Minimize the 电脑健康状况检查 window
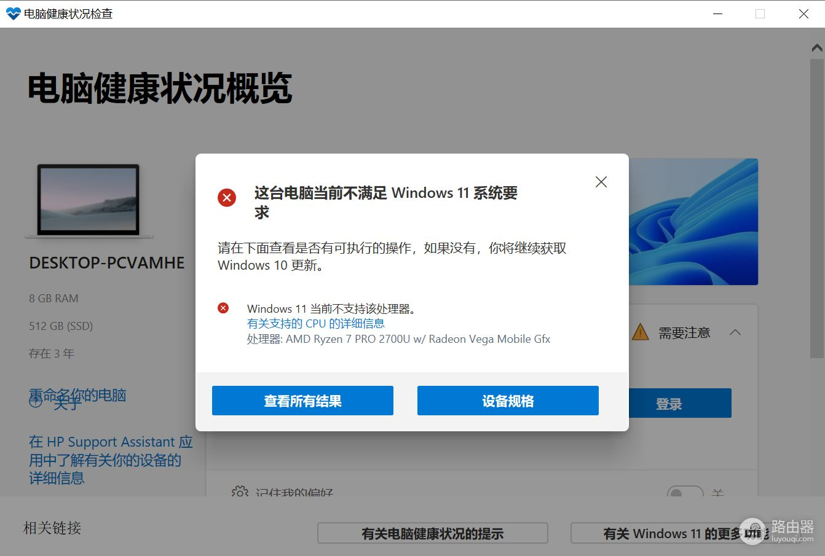825x556 pixels. click(717, 14)
